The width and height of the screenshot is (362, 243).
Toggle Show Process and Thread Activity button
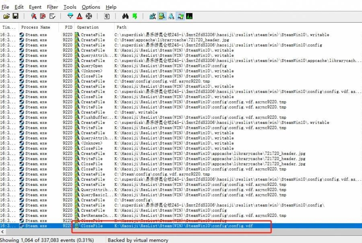[x=180, y=16]
